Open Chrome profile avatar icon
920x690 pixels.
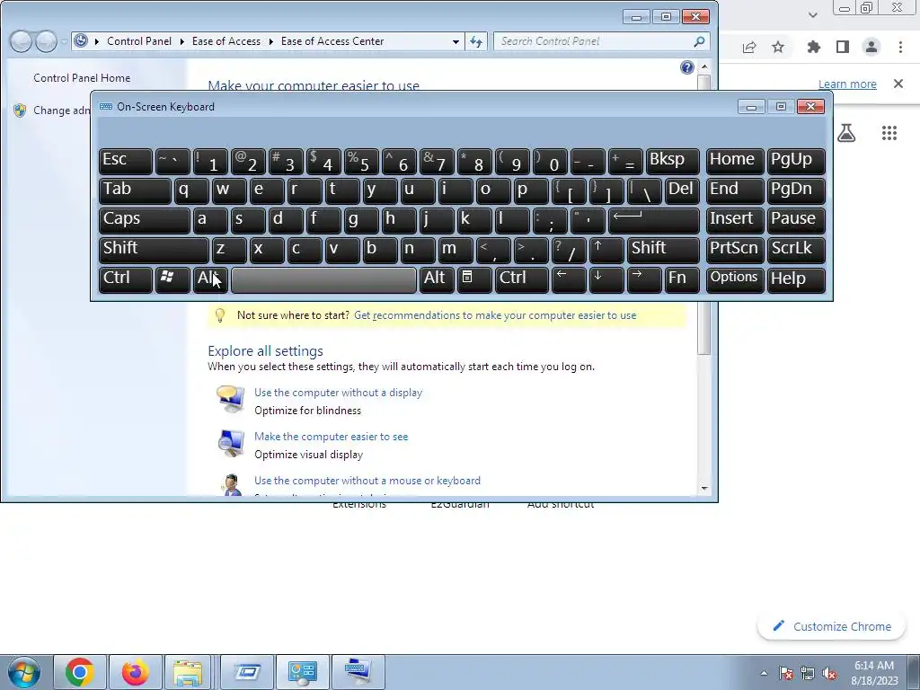coord(871,48)
